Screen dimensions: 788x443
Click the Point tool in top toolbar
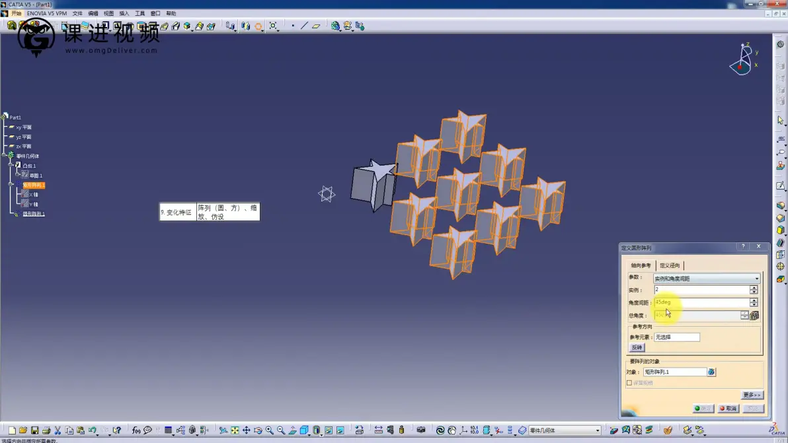point(293,26)
